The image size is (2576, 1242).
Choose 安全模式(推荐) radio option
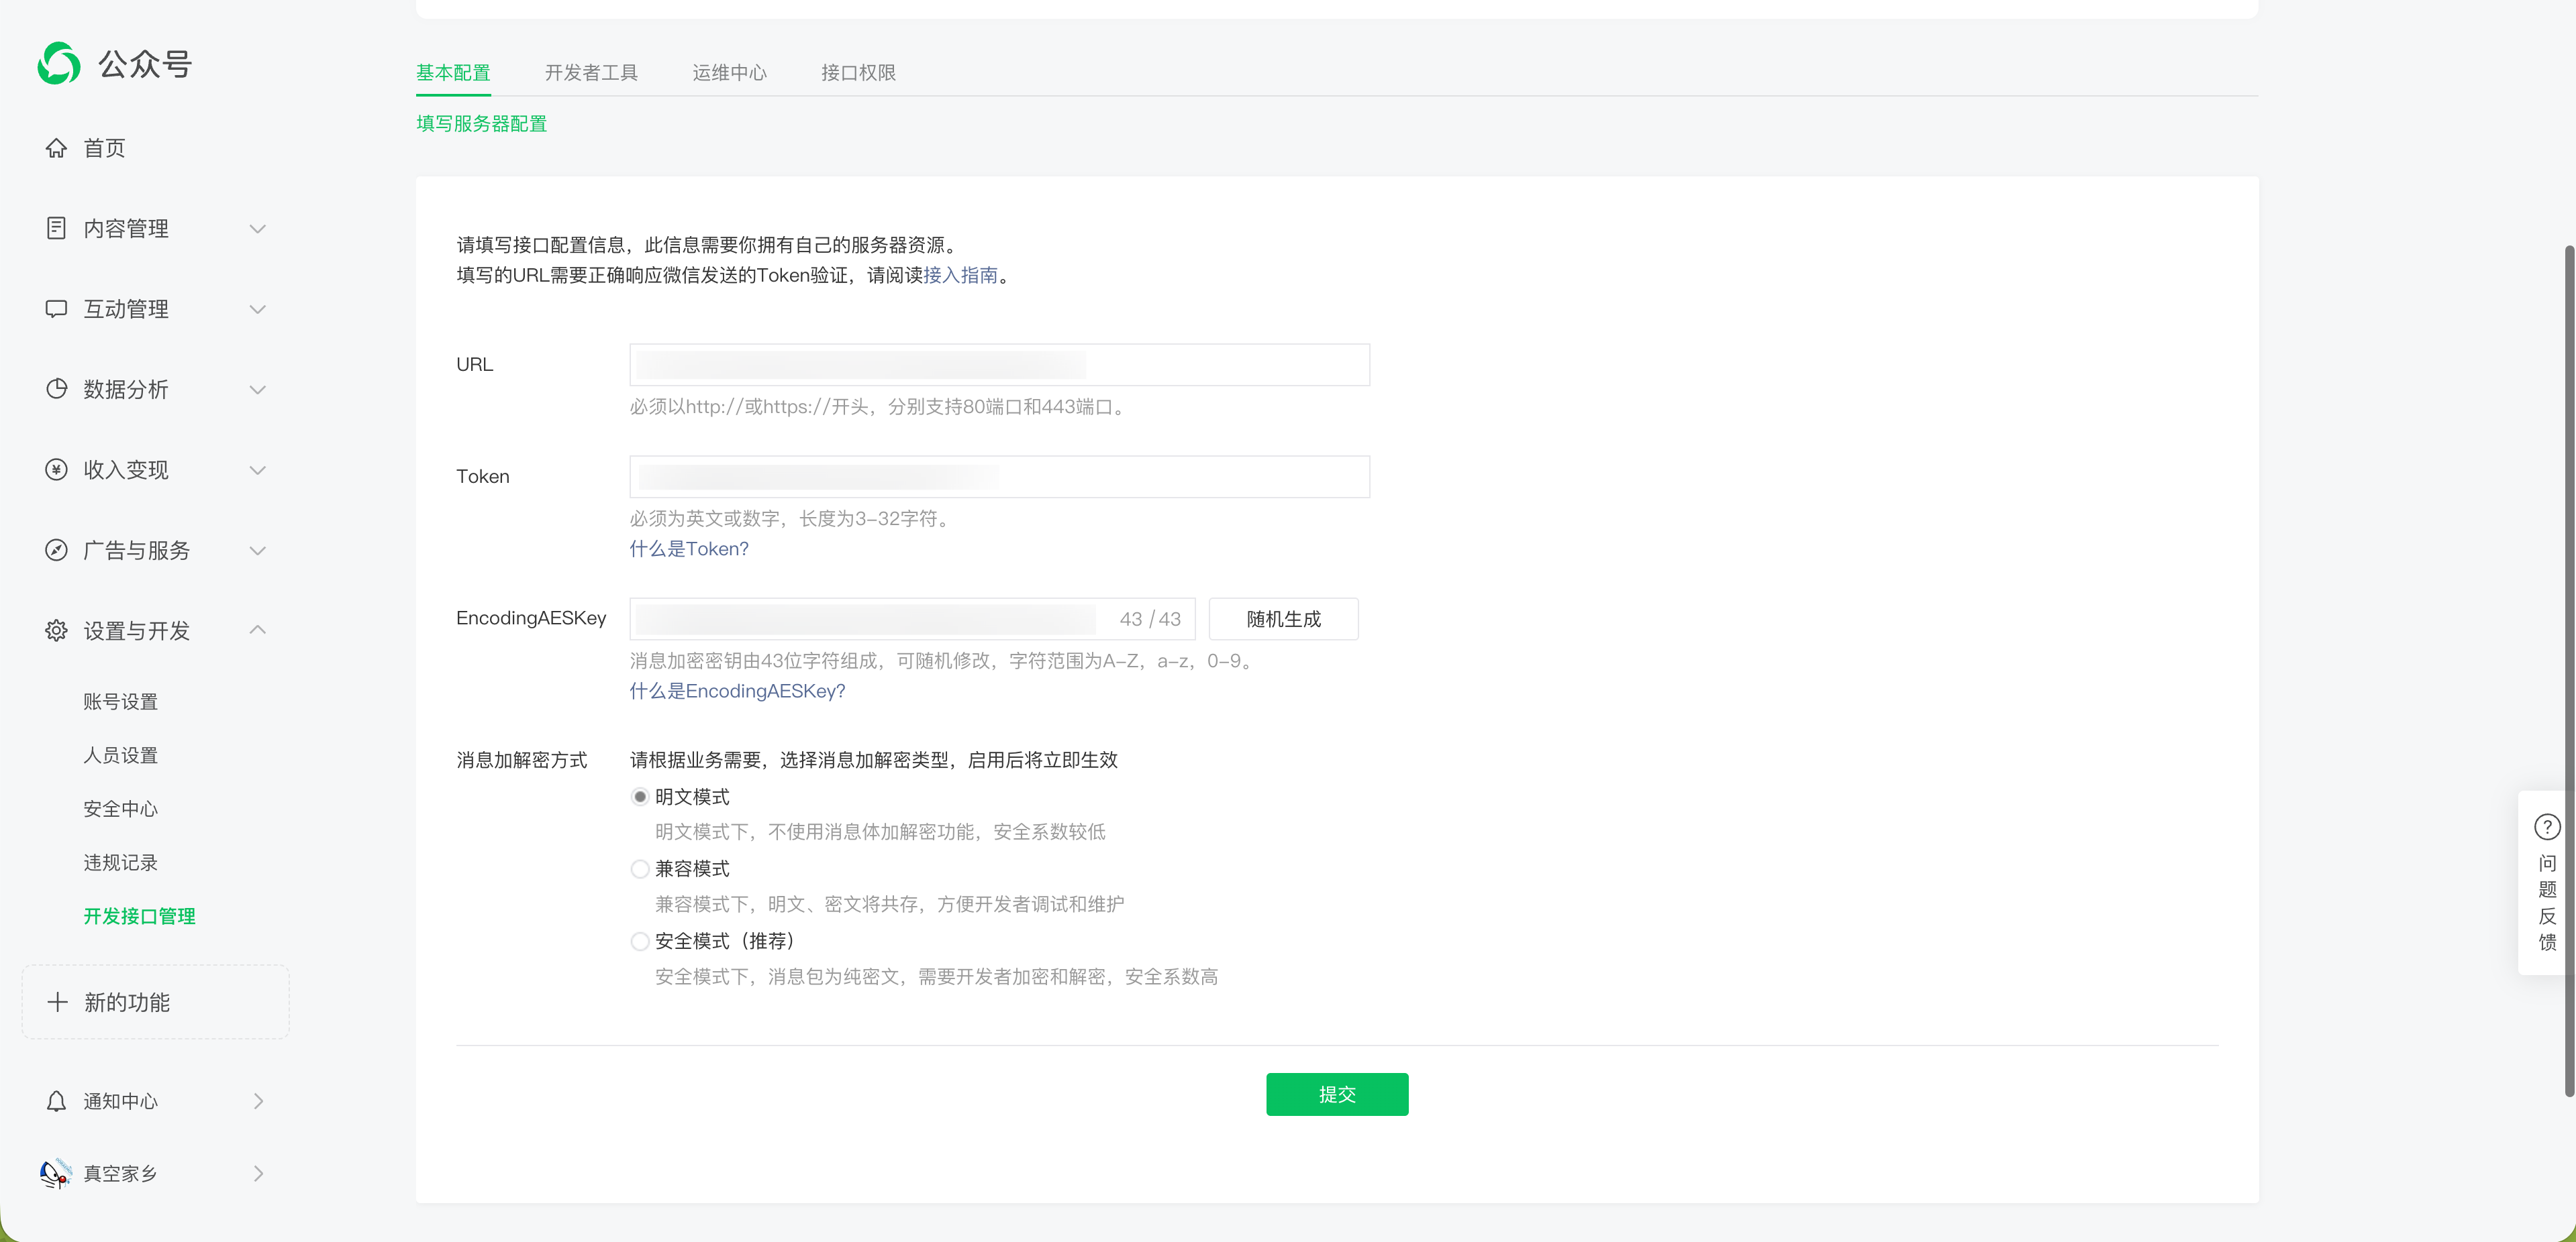coord(640,942)
